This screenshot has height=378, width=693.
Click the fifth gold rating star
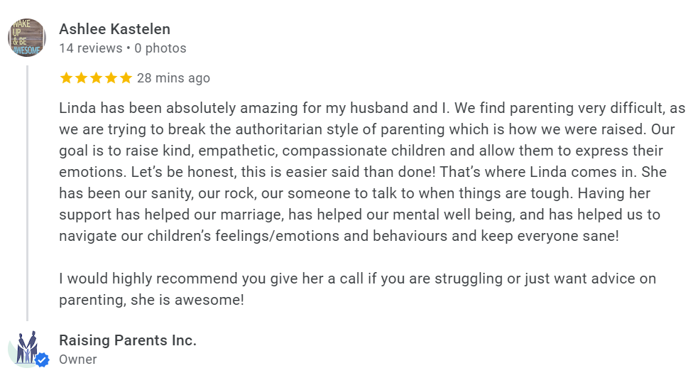point(126,78)
